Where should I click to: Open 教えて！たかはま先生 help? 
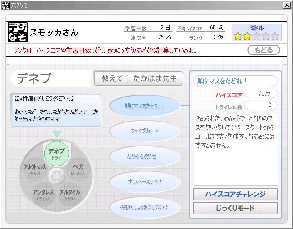[138, 78]
